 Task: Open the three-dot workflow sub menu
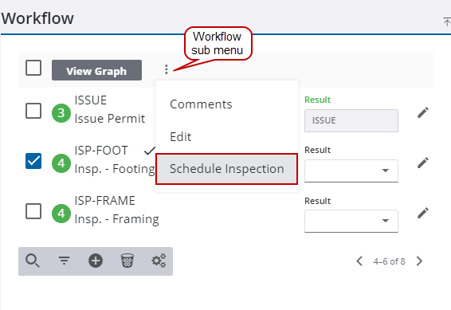click(167, 69)
